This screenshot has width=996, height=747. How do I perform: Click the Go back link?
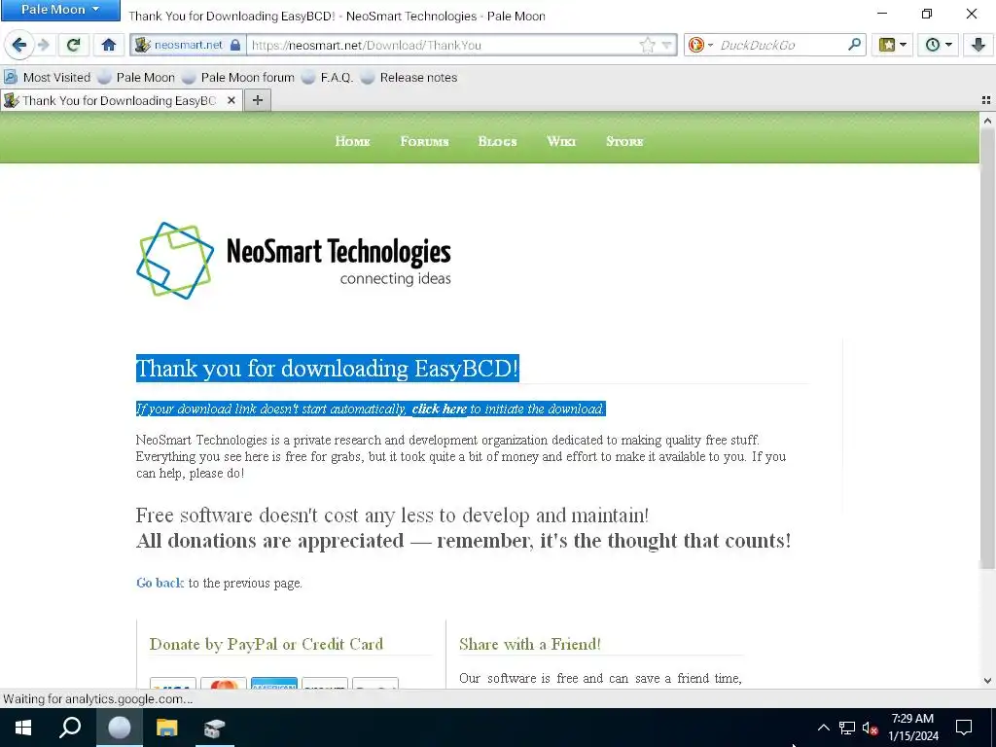[160, 584]
